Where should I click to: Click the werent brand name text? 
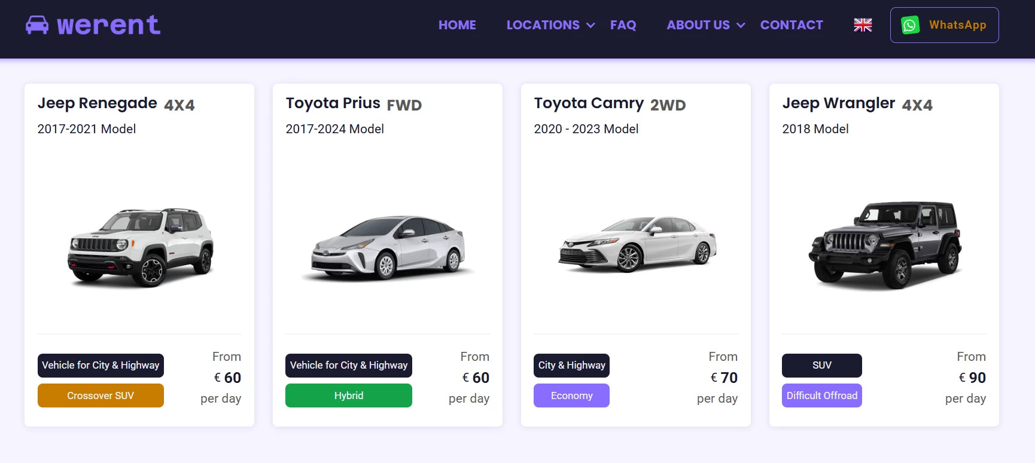[108, 25]
